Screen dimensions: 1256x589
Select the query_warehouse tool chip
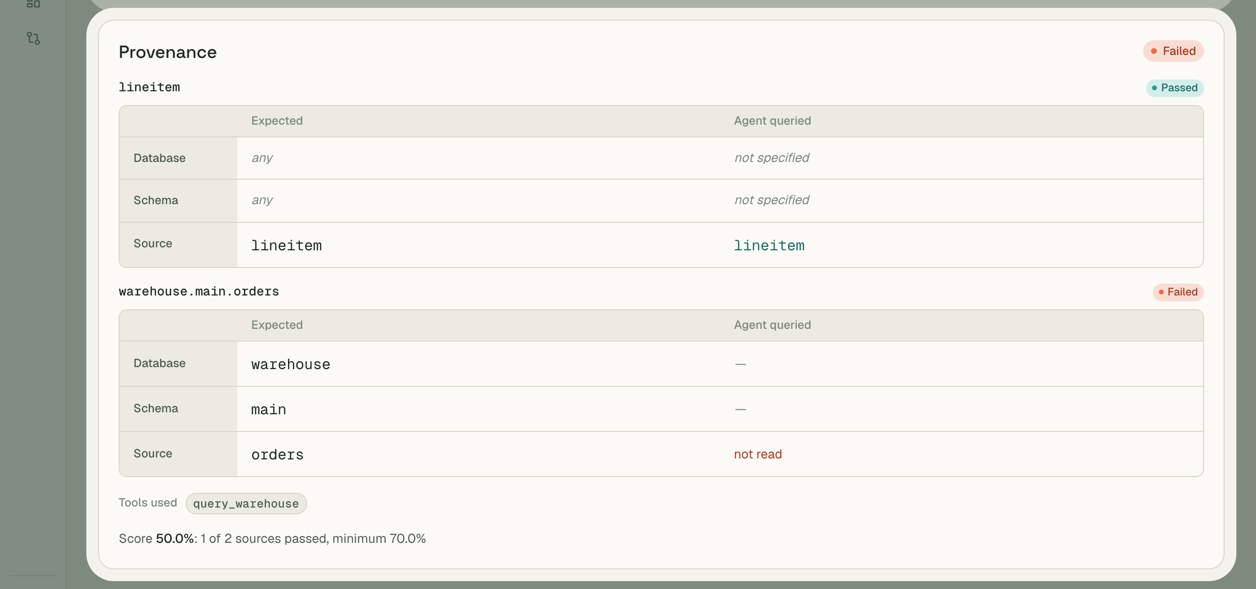[x=246, y=504]
